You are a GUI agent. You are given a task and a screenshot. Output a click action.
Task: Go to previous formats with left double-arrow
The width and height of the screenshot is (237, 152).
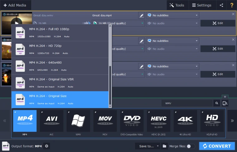click(5, 121)
